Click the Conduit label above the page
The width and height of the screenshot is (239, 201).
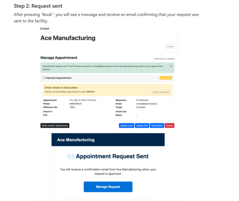(45, 29)
